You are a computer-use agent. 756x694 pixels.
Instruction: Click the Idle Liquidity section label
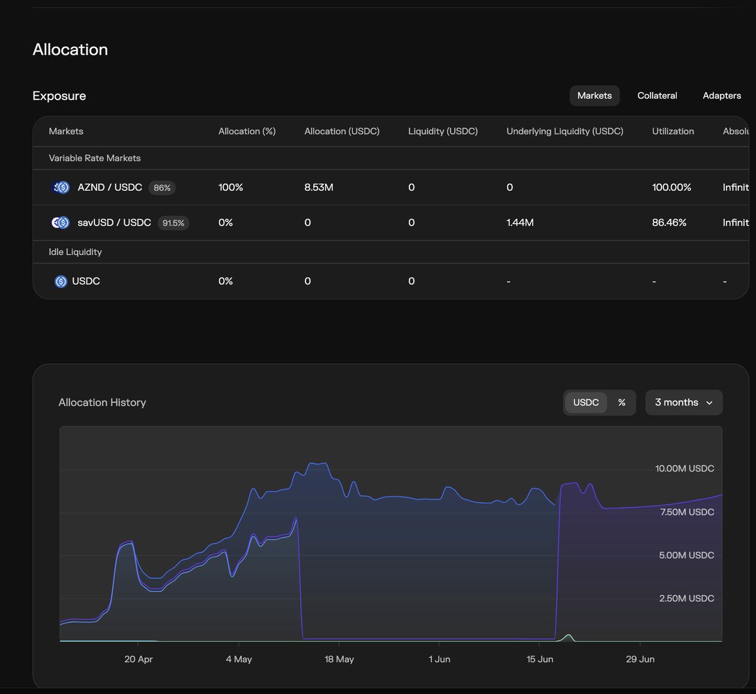click(x=75, y=252)
